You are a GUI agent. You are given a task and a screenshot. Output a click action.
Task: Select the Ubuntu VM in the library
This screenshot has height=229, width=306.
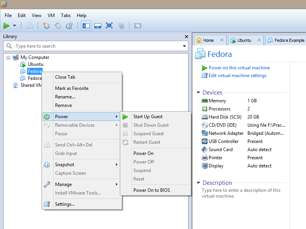pyautogui.click(x=36, y=64)
